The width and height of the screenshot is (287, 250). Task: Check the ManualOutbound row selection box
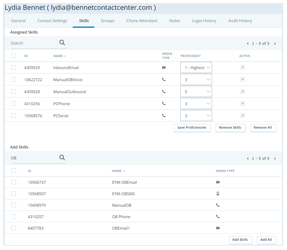[x=14, y=91]
